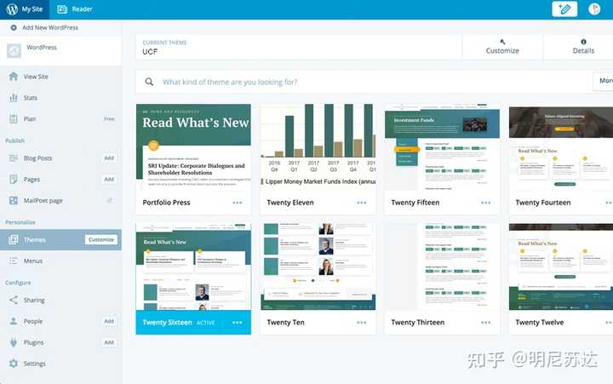Click the Reader icon in the top bar

62,9
